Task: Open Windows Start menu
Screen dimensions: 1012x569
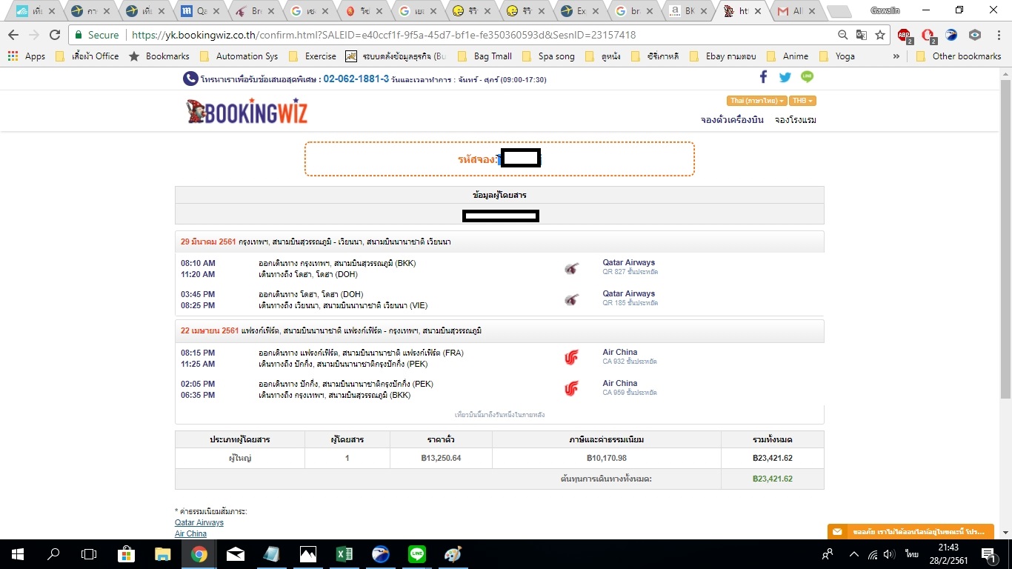Action: [18, 553]
